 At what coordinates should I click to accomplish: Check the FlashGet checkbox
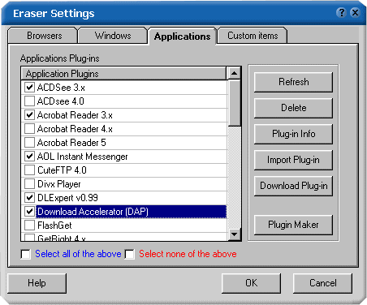point(29,226)
